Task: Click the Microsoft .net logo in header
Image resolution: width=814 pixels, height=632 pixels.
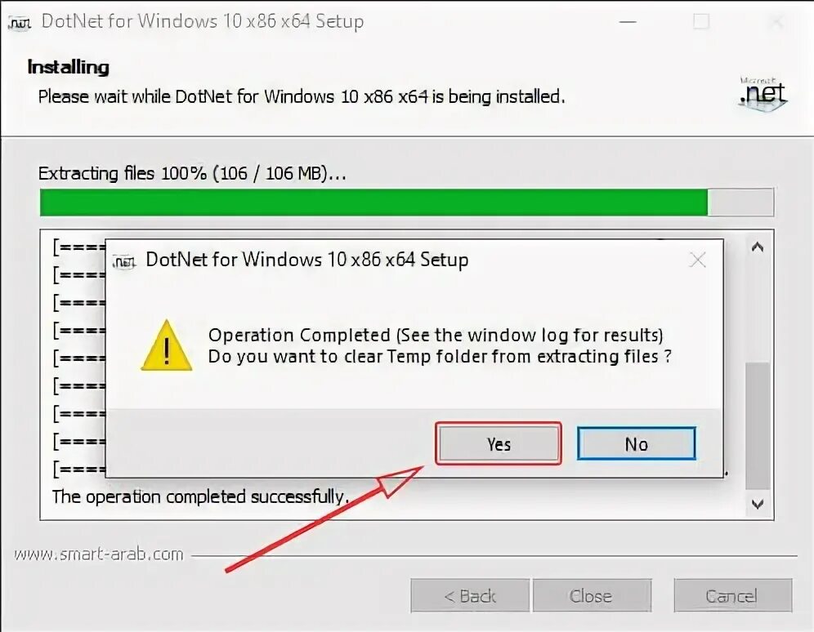Action: tap(763, 93)
